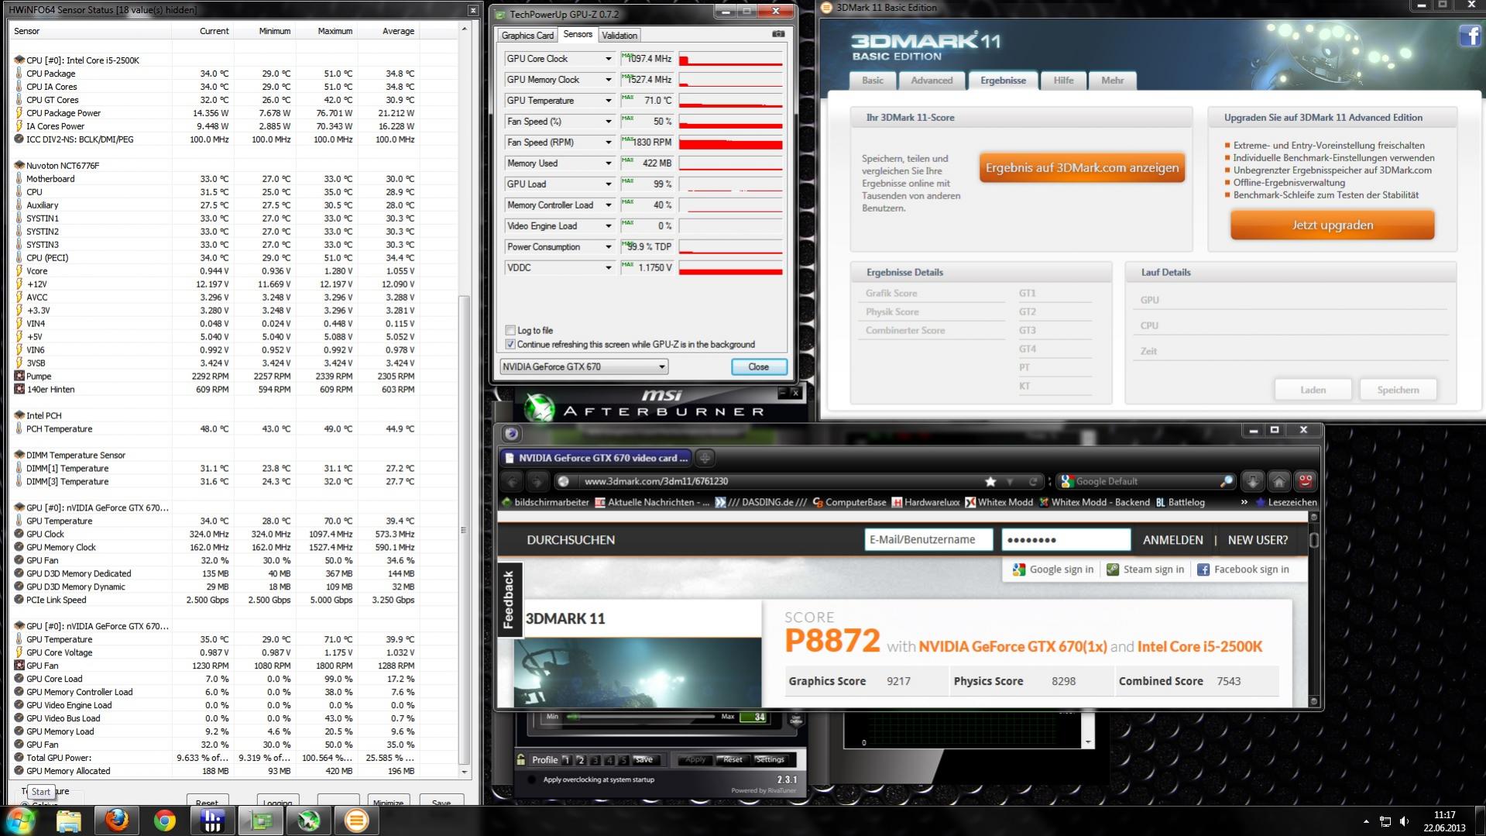Open a new browser tab
1486x836 pixels.
[x=705, y=458]
